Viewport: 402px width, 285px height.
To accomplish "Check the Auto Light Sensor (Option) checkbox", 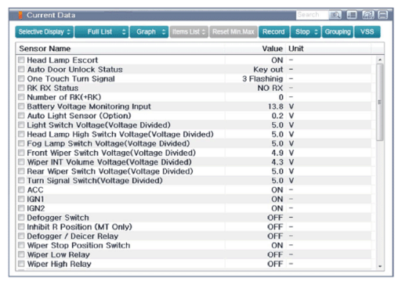I will pos(21,115).
